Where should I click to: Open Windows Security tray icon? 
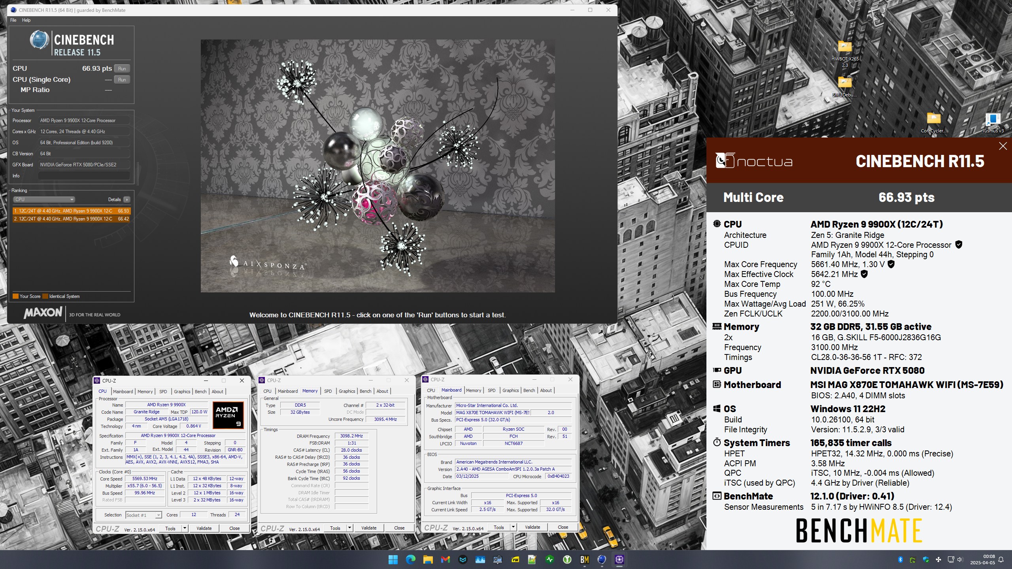click(x=925, y=560)
